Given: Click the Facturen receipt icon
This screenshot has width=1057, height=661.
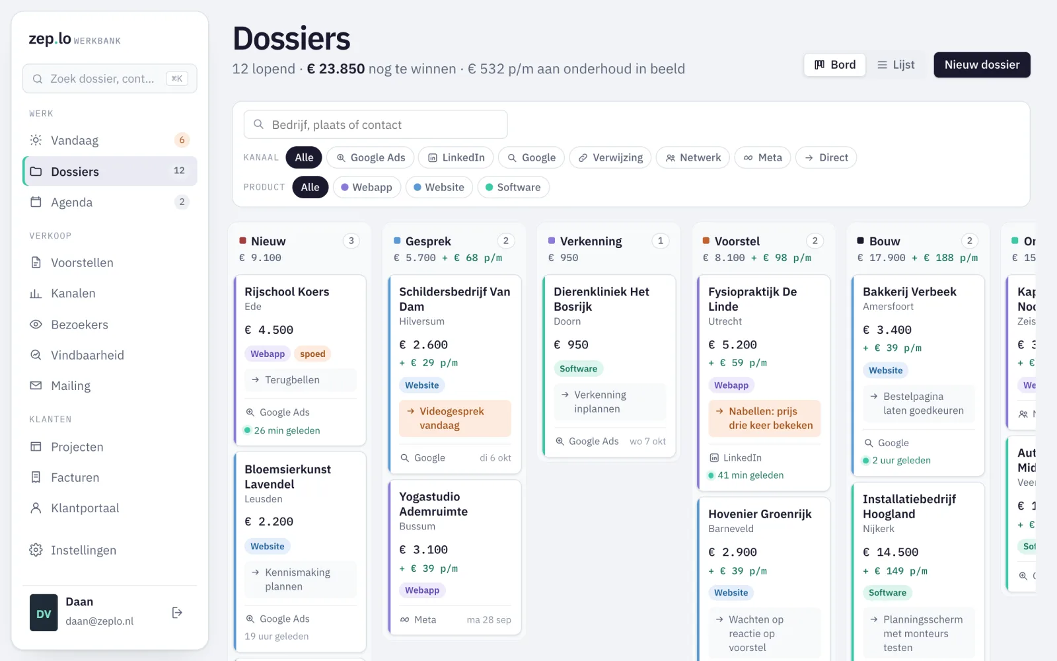Looking at the screenshot, I should 36,477.
